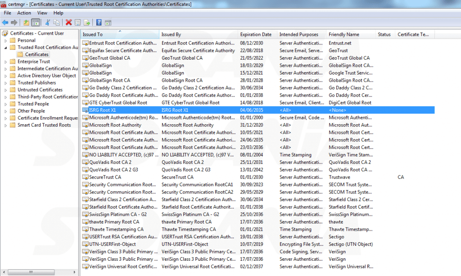Sort by the Intended Purposes column header
The height and width of the screenshot is (276, 461).
click(x=302, y=34)
